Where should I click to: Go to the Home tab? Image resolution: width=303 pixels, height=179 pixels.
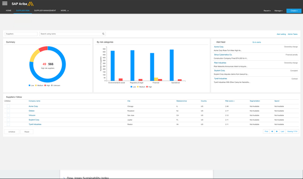[x=8, y=10]
